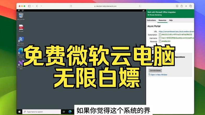Screen dimensions: 205x115
Task: Click the Ctrl+Alt+Delete button
Action: pos(155,71)
